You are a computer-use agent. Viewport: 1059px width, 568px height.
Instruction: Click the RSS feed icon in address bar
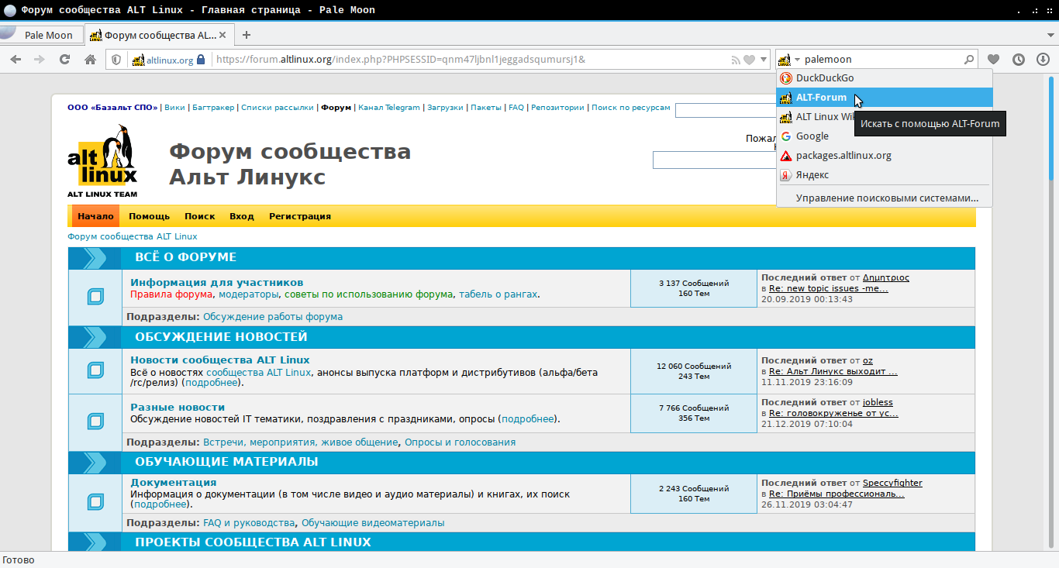point(736,60)
